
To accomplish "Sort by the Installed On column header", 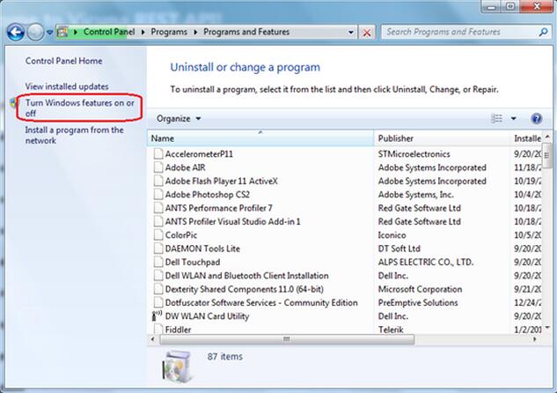I will [x=527, y=138].
